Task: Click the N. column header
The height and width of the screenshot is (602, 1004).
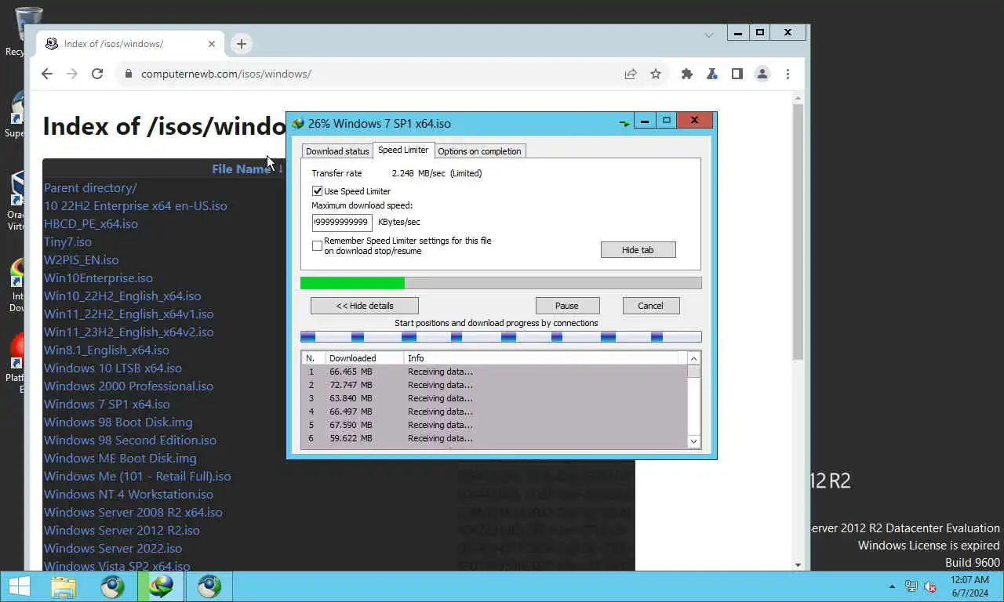Action: pos(313,358)
